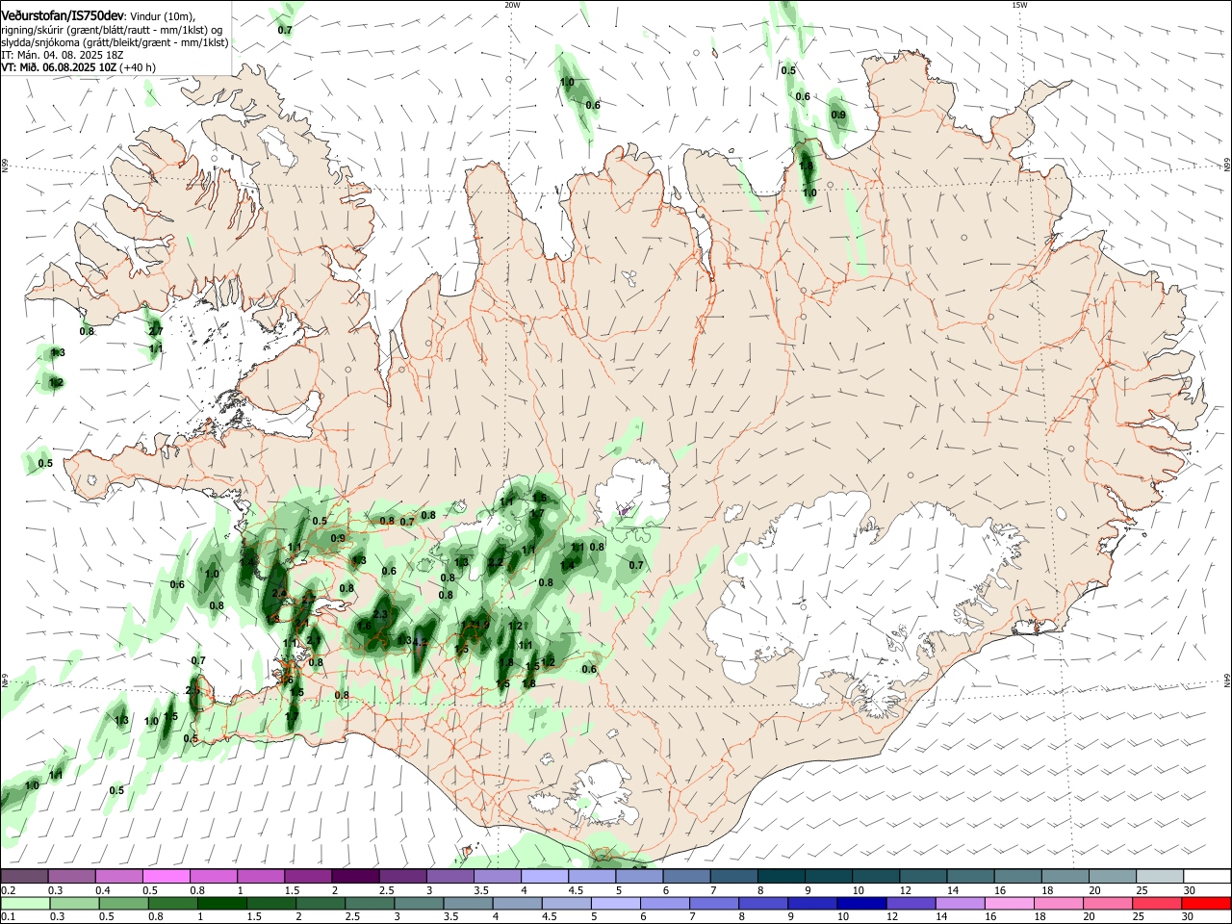The image size is (1232, 924).
Task: Choose the darkest green swatch between 1 and 1.5
Action: (x=222, y=903)
